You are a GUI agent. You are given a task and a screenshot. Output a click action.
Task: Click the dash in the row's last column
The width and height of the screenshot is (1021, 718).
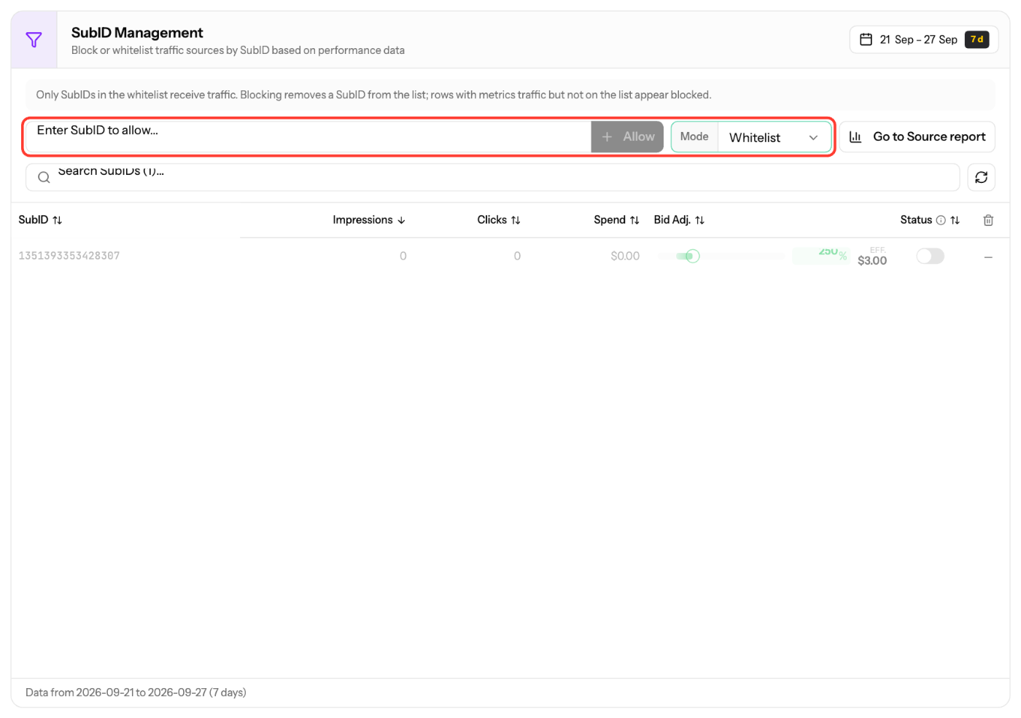click(988, 257)
